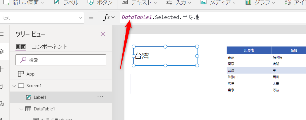Select the 台湾 label on the canvas
The image size is (306, 120).
tap(165, 56)
